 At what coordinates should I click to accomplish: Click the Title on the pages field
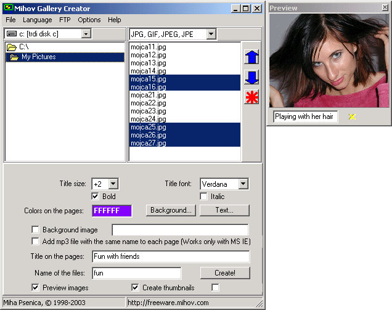171,256
